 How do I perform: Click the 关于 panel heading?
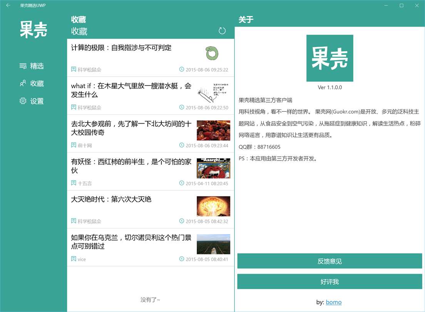coord(246,20)
